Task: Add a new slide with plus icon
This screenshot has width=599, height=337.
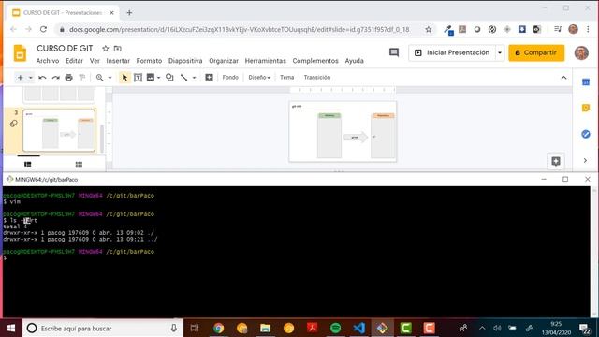Action: click(x=21, y=78)
